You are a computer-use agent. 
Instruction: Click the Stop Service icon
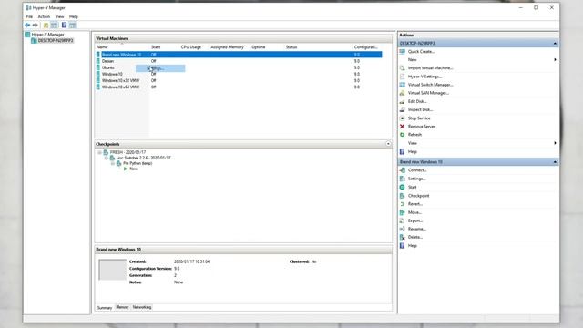click(403, 118)
